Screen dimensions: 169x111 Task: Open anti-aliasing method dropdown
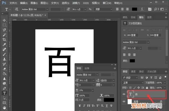[111, 10]
